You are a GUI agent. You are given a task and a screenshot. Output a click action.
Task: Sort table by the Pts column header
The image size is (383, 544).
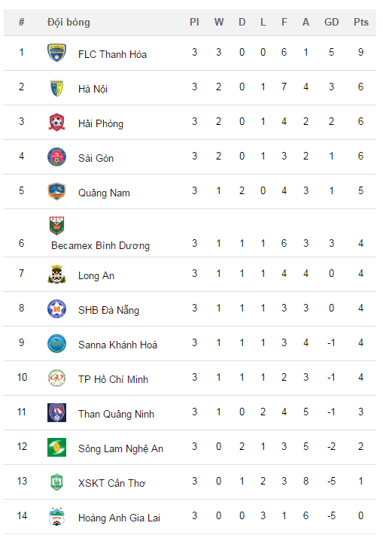click(x=360, y=23)
